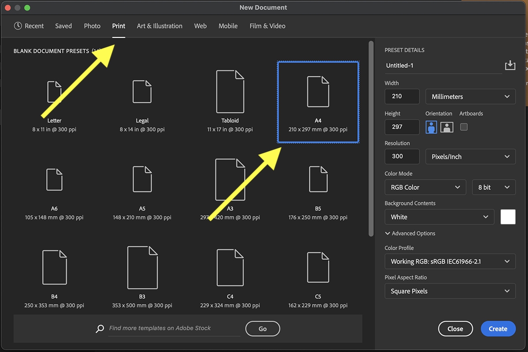This screenshot has width=528, height=352.
Task: Select the A4 preset page icon
Action: (318, 92)
